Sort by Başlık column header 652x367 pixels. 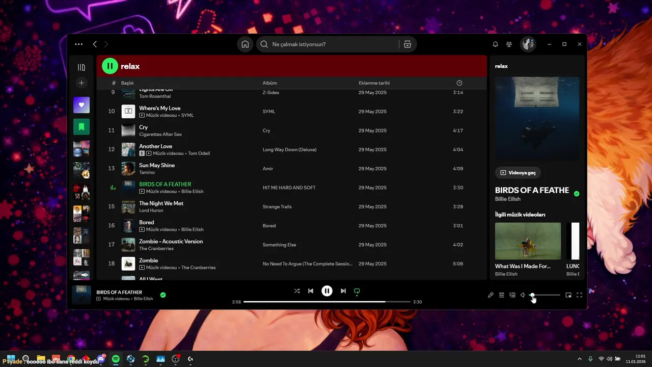click(127, 83)
